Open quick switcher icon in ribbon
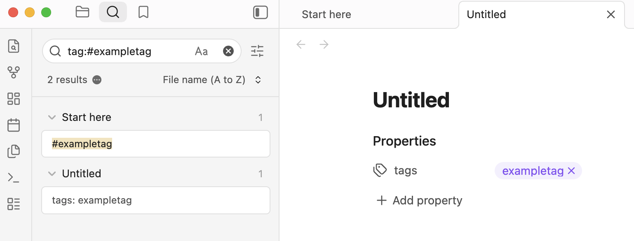The width and height of the screenshot is (634, 241). (x=14, y=46)
